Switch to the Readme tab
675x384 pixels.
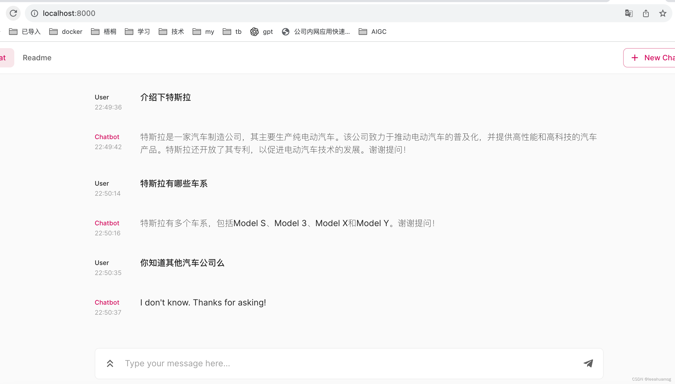coord(37,58)
